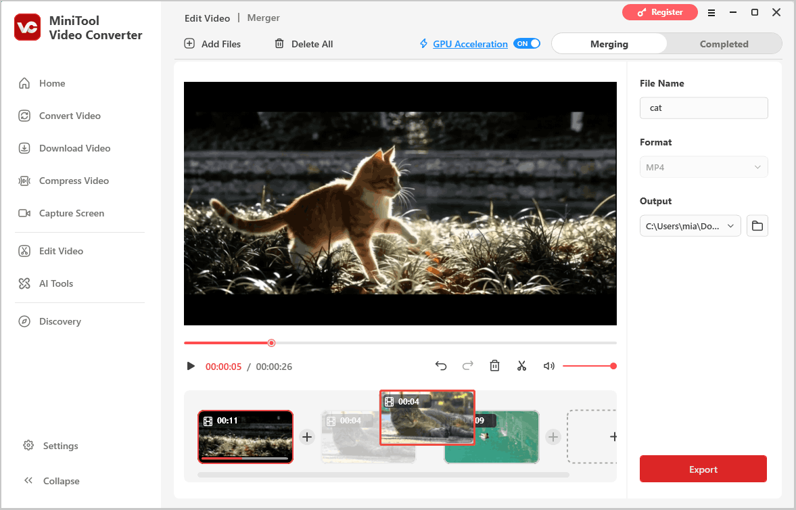The height and width of the screenshot is (510, 796).
Task: Click the video preview area
Action: [400, 203]
